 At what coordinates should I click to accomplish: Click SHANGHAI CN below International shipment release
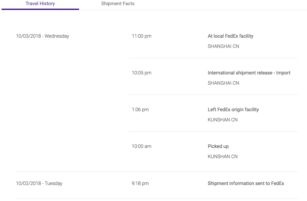[223, 83]
